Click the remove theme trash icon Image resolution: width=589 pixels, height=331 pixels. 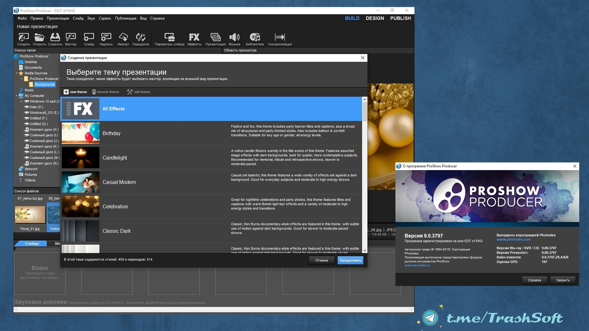94,92
